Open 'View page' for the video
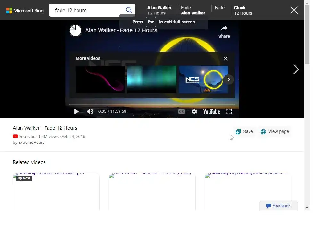This screenshot has height=246, width=328. point(275,131)
